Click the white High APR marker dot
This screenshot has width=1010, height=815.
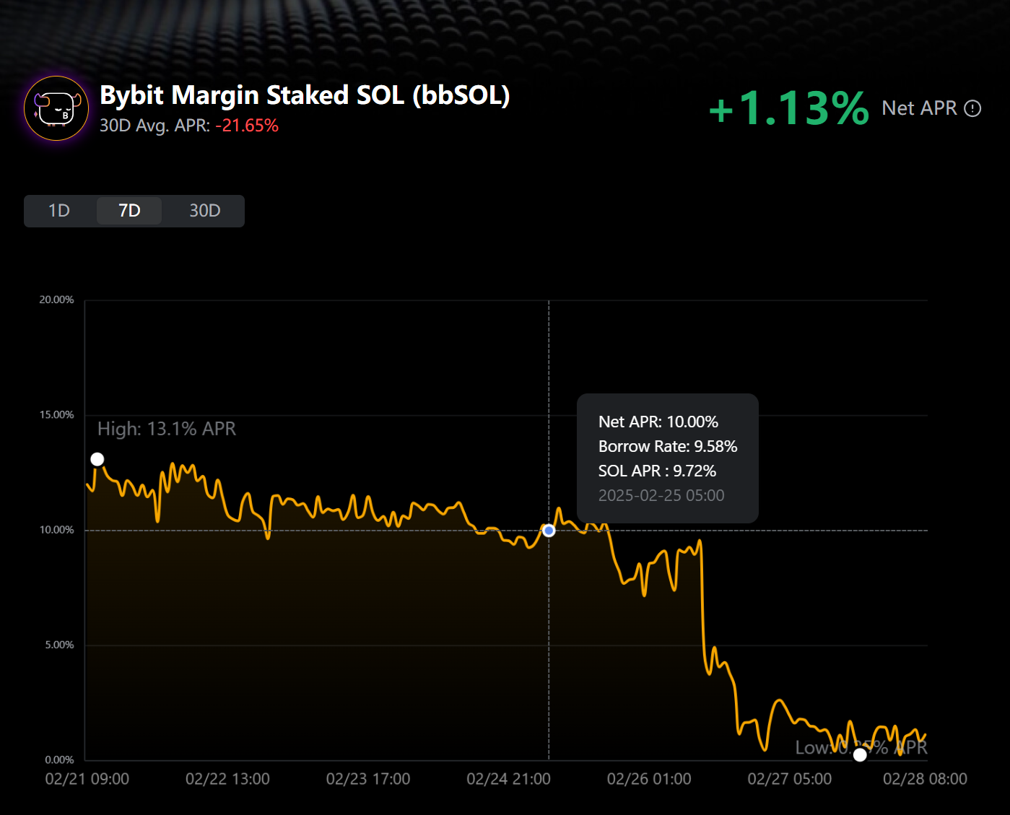pyautogui.click(x=97, y=459)
